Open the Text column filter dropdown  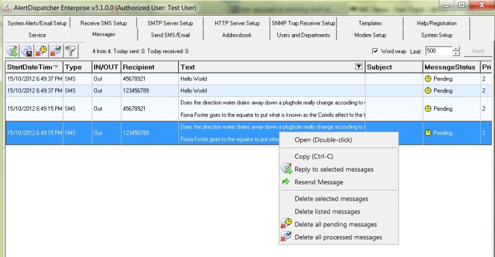[x=359, y=66]
